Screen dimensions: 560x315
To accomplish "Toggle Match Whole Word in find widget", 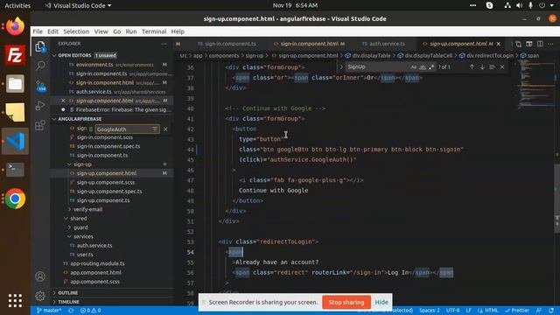I will [423, 67].
